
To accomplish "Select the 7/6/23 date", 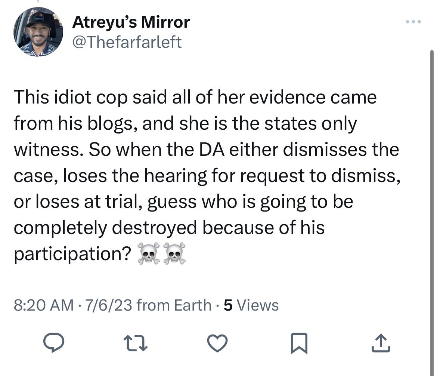I will click(x=108, y=305).
